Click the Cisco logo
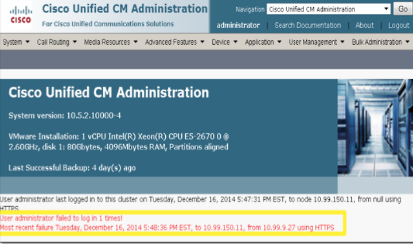Viewport: 413px width, 244px height. pyautogui.click(x=21, y=16)
